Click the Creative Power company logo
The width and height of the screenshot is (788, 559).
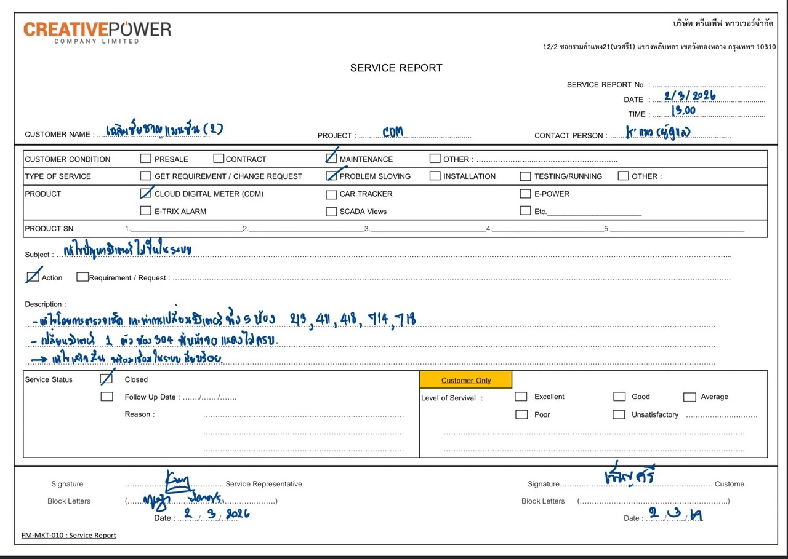[x=97, y=32]
